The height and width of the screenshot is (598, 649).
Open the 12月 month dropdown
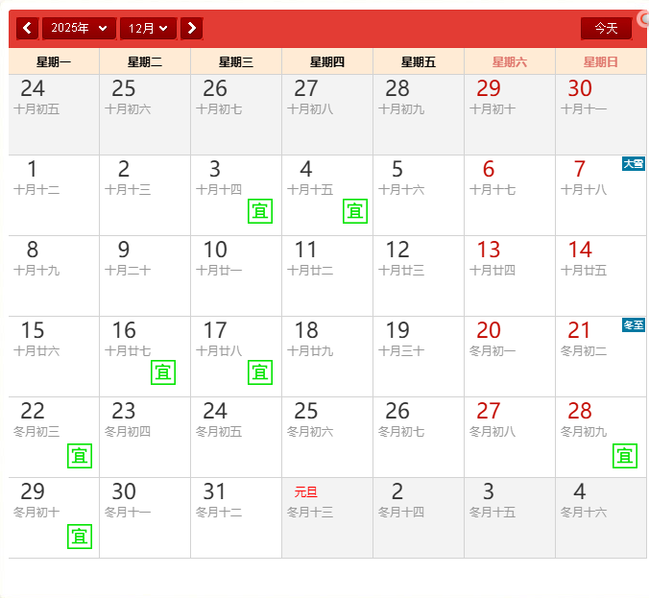click(148, 28)
